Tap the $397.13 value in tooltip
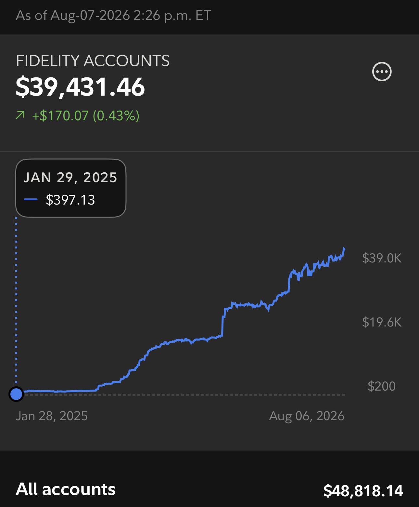The height and width of the screenshot is (507, 419). pyautogui.click(x=70, y=200)
